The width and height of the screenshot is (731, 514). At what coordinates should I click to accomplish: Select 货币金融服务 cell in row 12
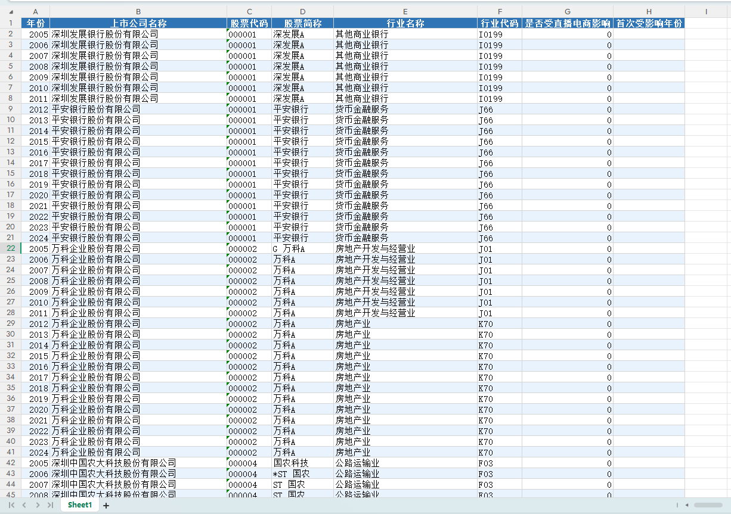pyautogui.click(x=405, y=141)
